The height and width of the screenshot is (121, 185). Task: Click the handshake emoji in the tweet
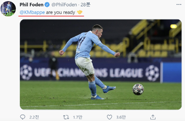(80, 12)
